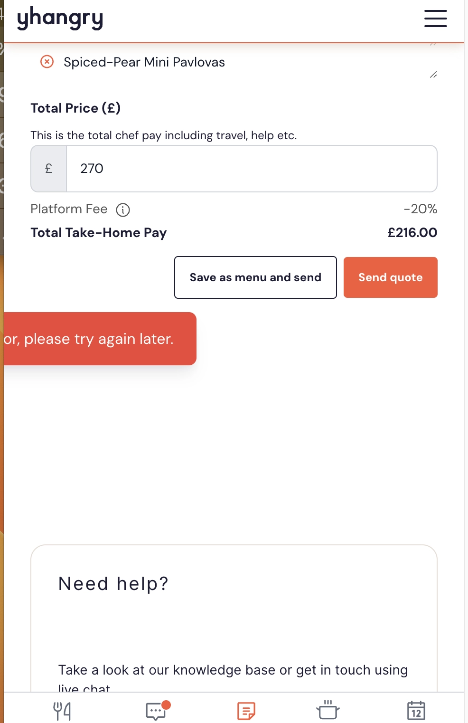Open the hamburger menu
The width and height of the screenshot is (468, 723).
pyautogui.click(x=435, y=19)
